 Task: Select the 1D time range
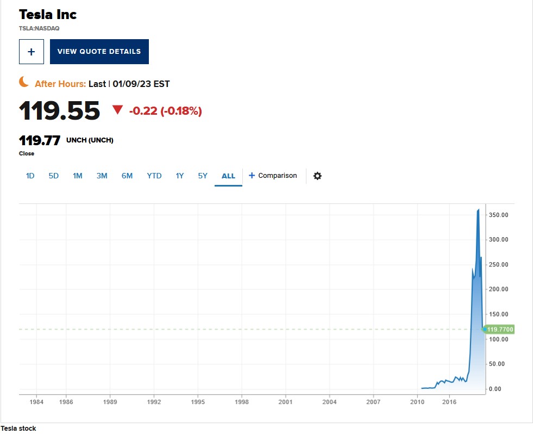[x=30, y=176]
